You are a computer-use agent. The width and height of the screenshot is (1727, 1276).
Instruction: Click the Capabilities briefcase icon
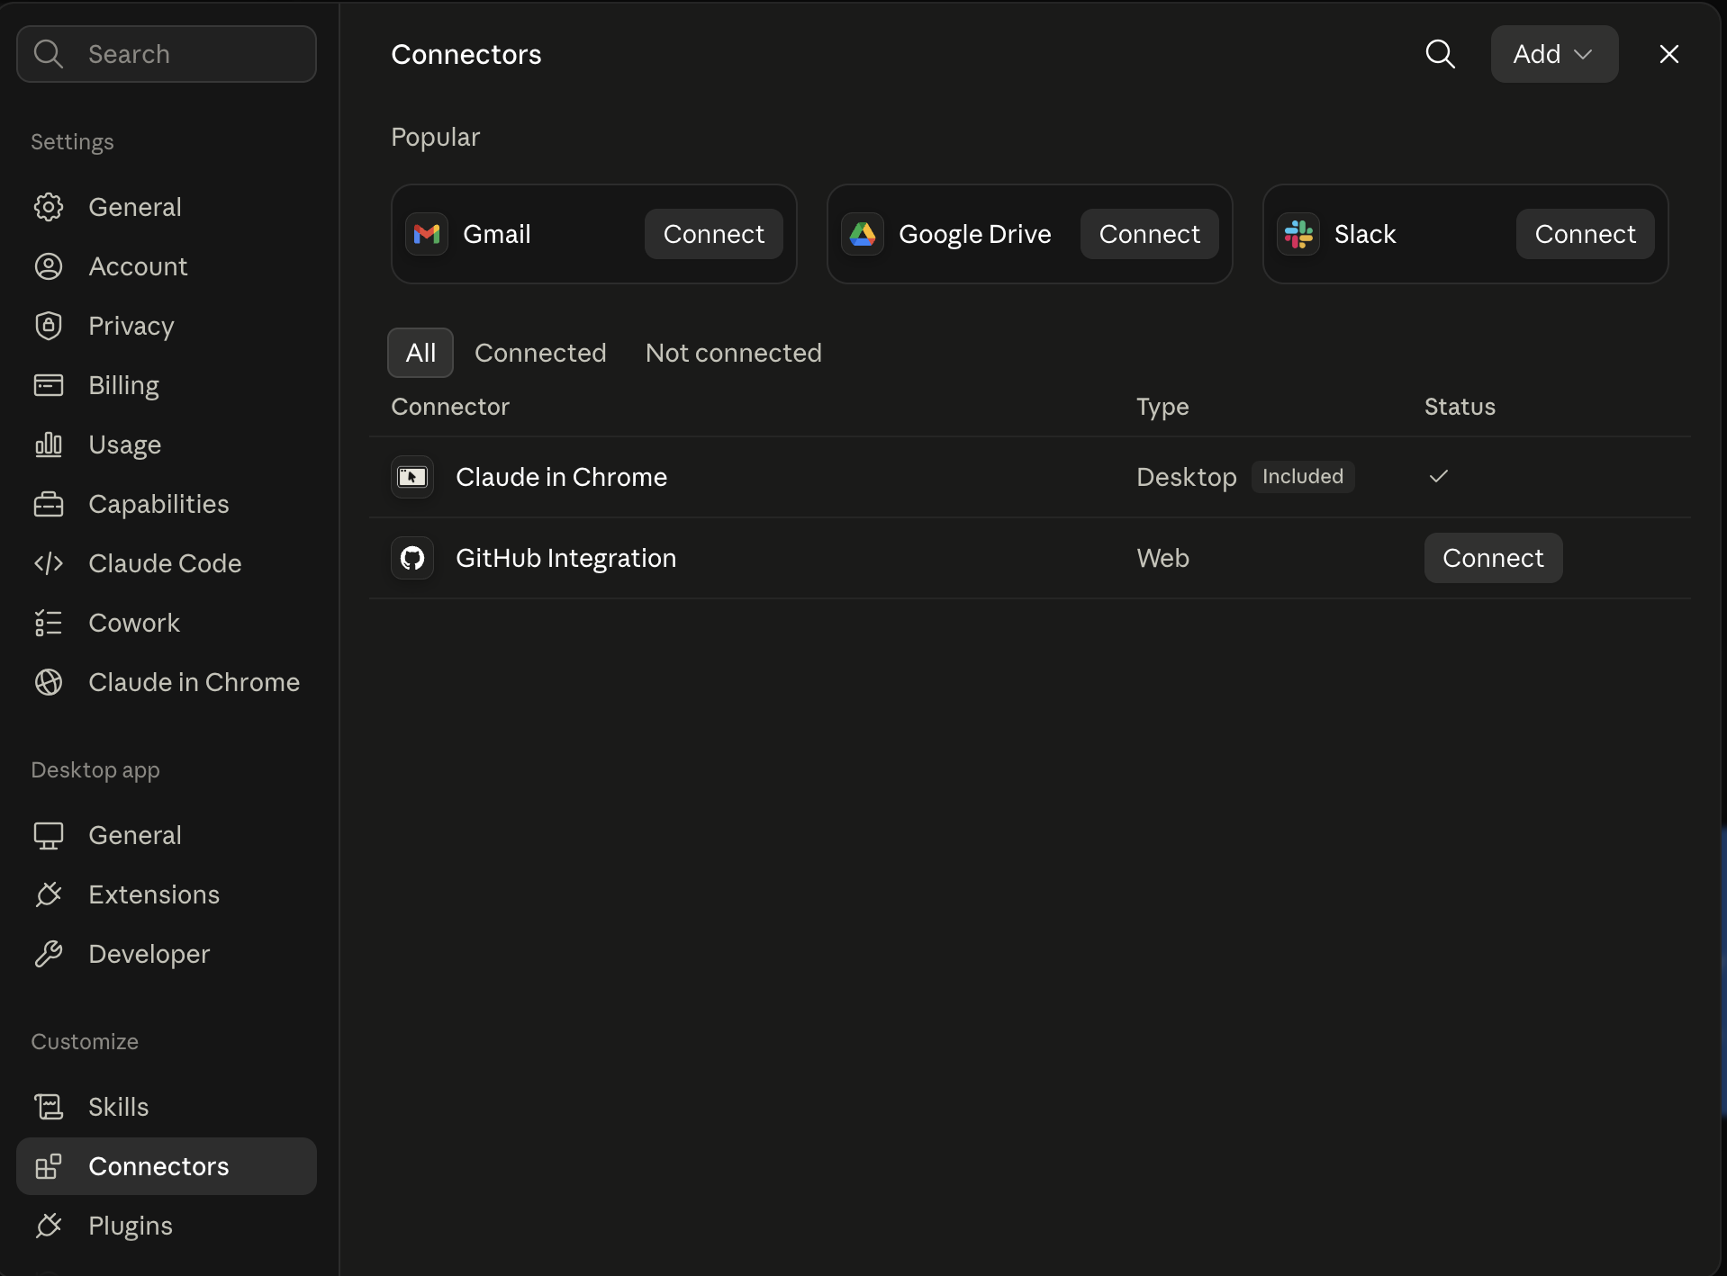click(x=49, y=504)
